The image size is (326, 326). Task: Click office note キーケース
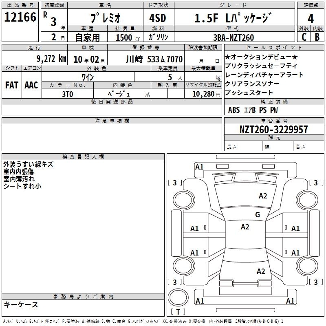click(21, 304)
